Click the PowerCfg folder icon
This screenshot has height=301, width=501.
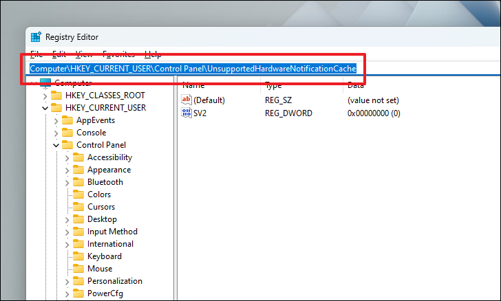tap(78, 293)
